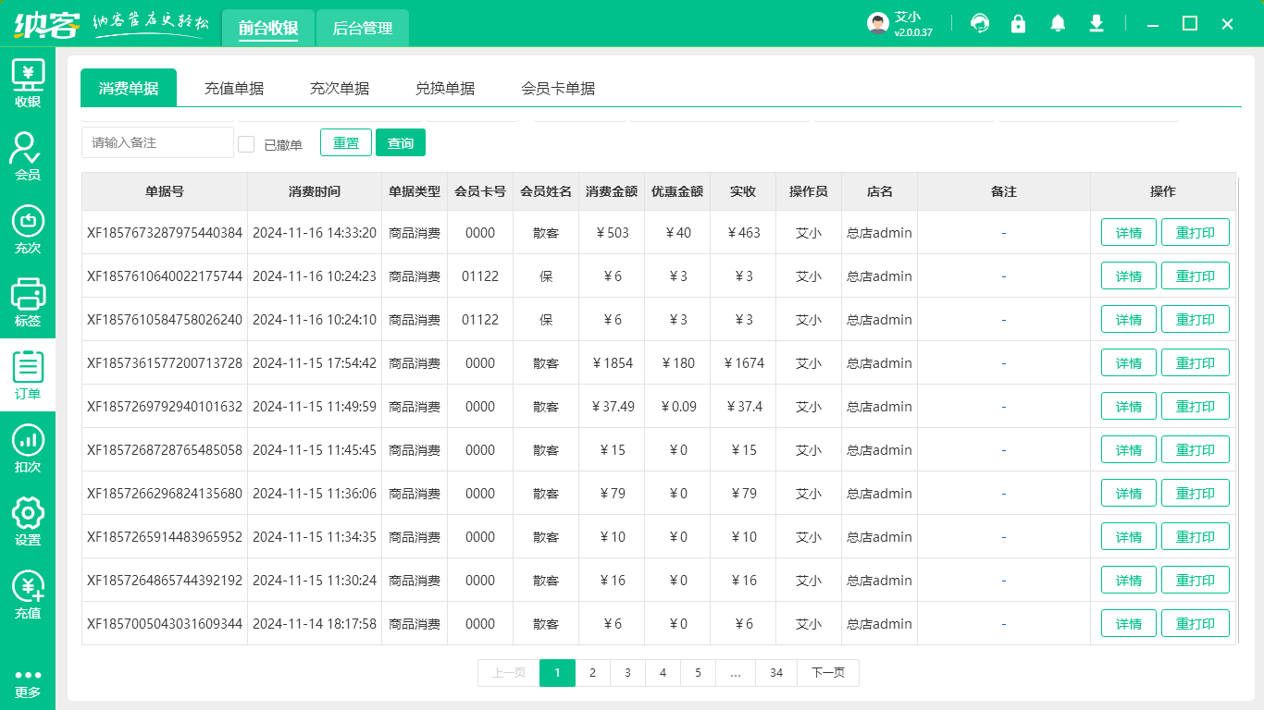Image resolution: width=1264 pixels, height=710 pixels.
Task: Open 详情 for order XF1857005043031609344
Action: coord(1129,624)
